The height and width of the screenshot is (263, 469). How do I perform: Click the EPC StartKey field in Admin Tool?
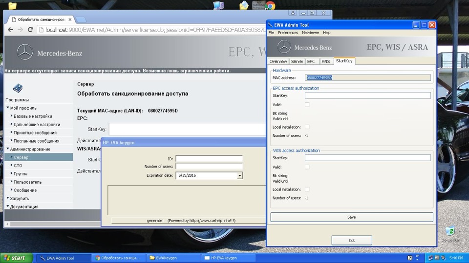[367, 95]
